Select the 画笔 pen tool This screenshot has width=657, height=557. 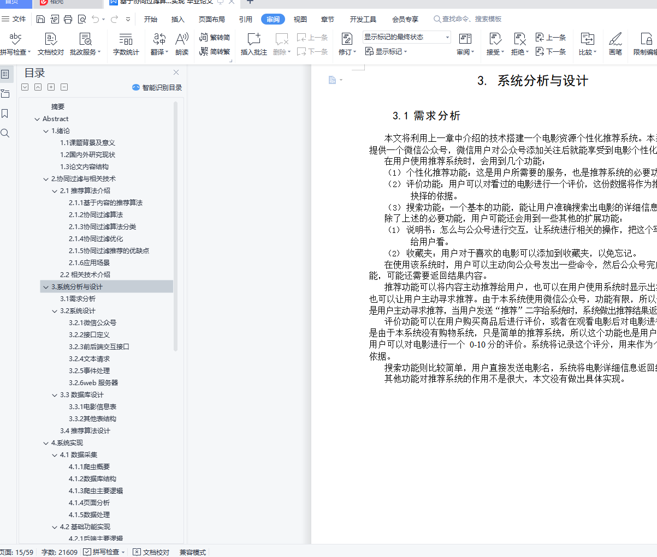[x=615, y=44]
